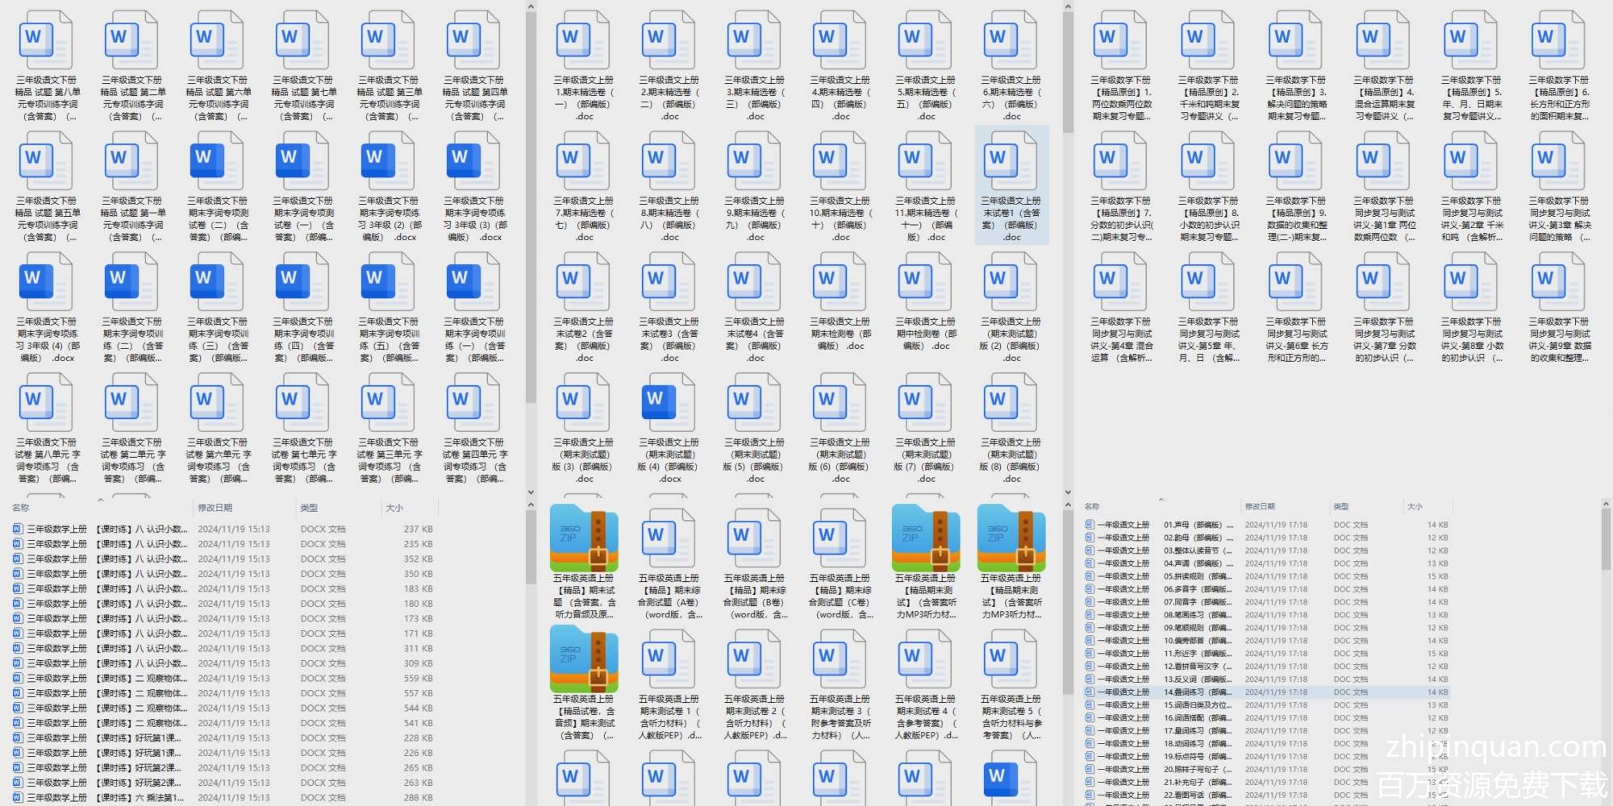Click 名称 header in the 三年级数学上册 list

[21, 508]
